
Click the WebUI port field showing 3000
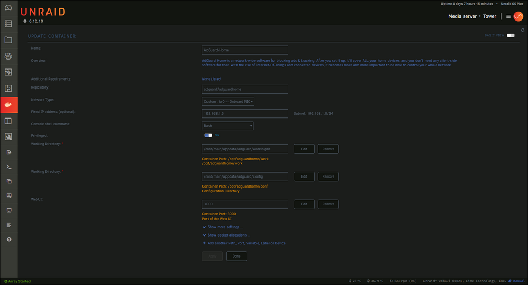(x=245, y=204)
